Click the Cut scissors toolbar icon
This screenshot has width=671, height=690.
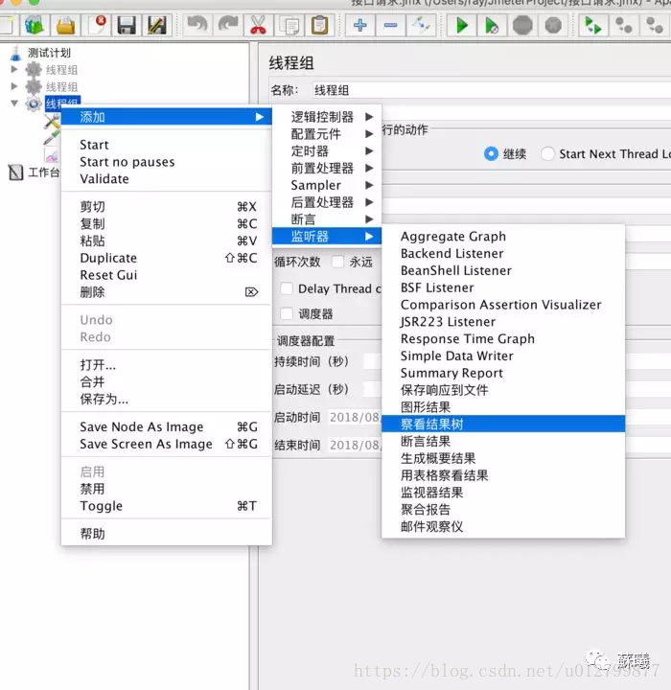click(258, 26)
